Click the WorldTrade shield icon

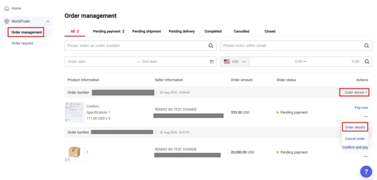(x=6, y=21)
